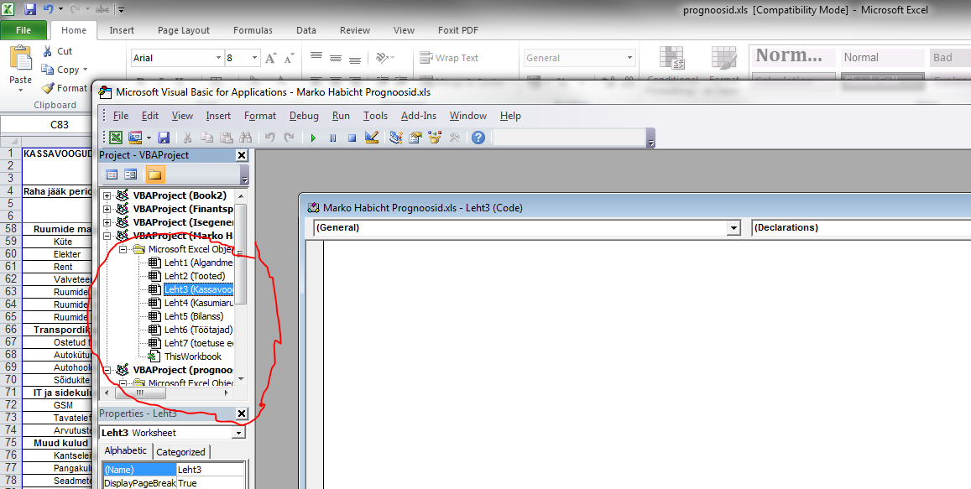Open VBA Edit menu

(150, 116)
